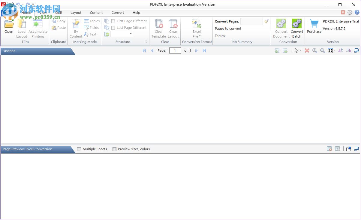
Task: Select the zoom in magnifier tool
Action: (314, 50)
